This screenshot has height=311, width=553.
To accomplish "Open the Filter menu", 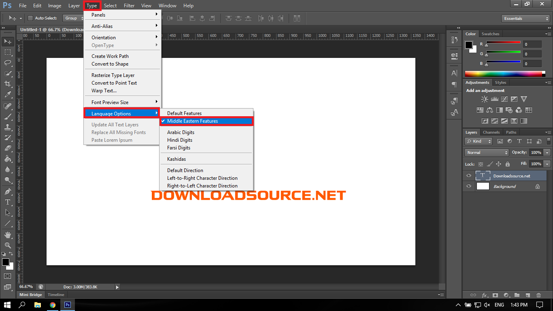I will click(129, 6).
